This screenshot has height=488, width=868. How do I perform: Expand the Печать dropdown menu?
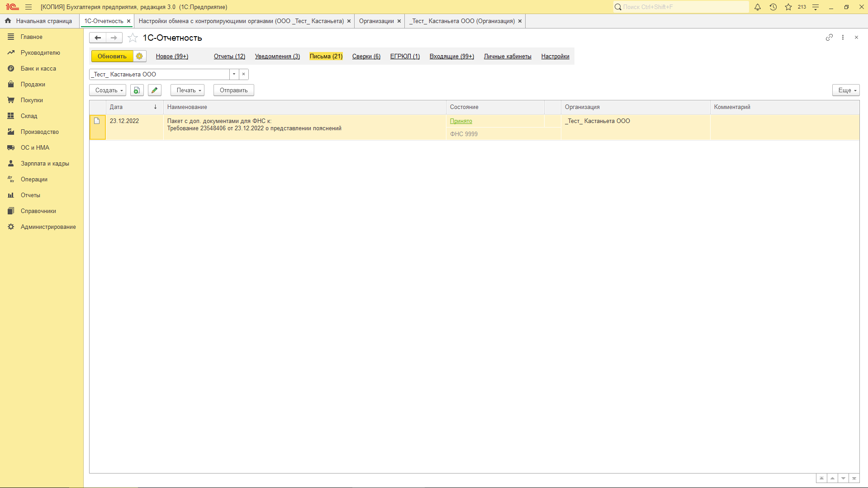187,90
